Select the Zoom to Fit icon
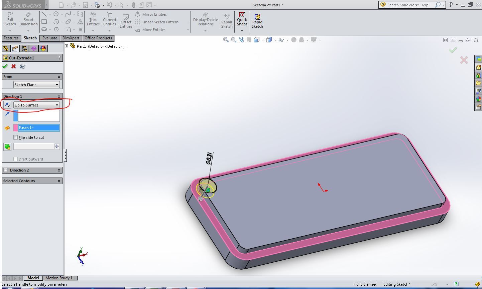 click(226, 39)
